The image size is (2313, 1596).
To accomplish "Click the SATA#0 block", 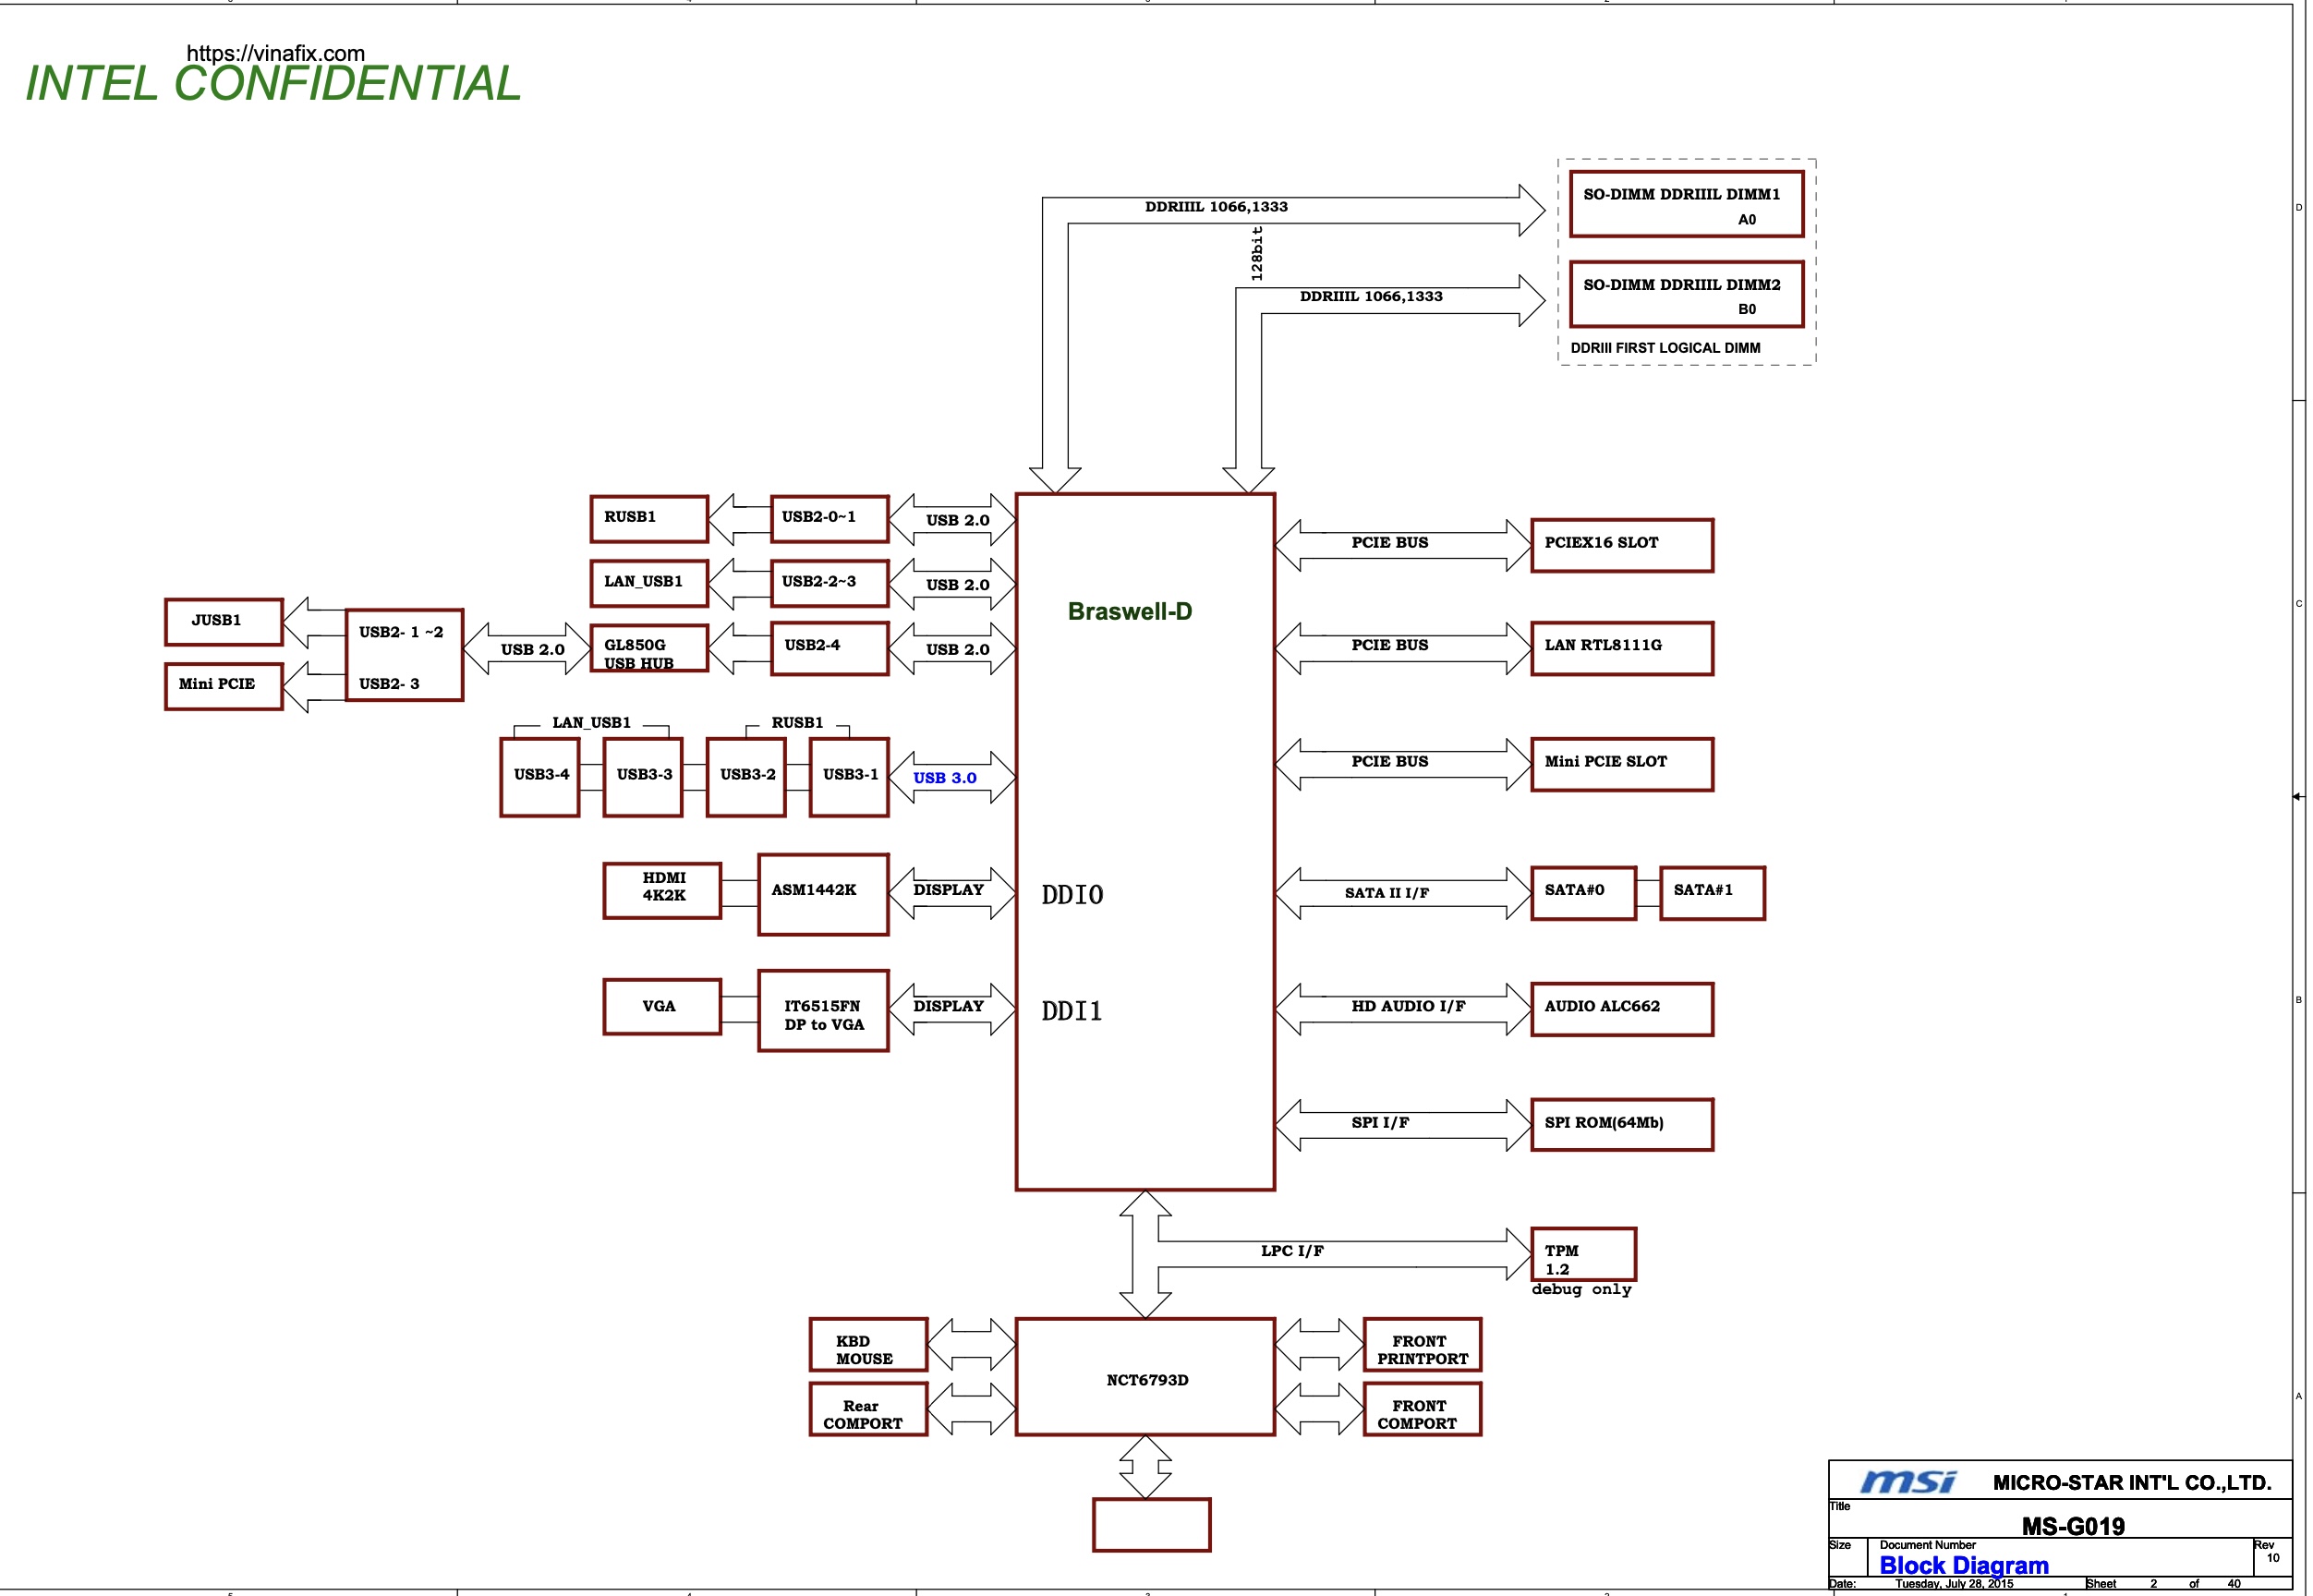I will pos(1583,893).
